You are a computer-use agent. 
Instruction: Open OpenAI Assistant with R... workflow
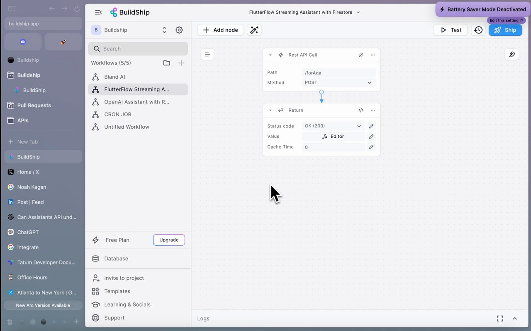(x=138, y=102)
